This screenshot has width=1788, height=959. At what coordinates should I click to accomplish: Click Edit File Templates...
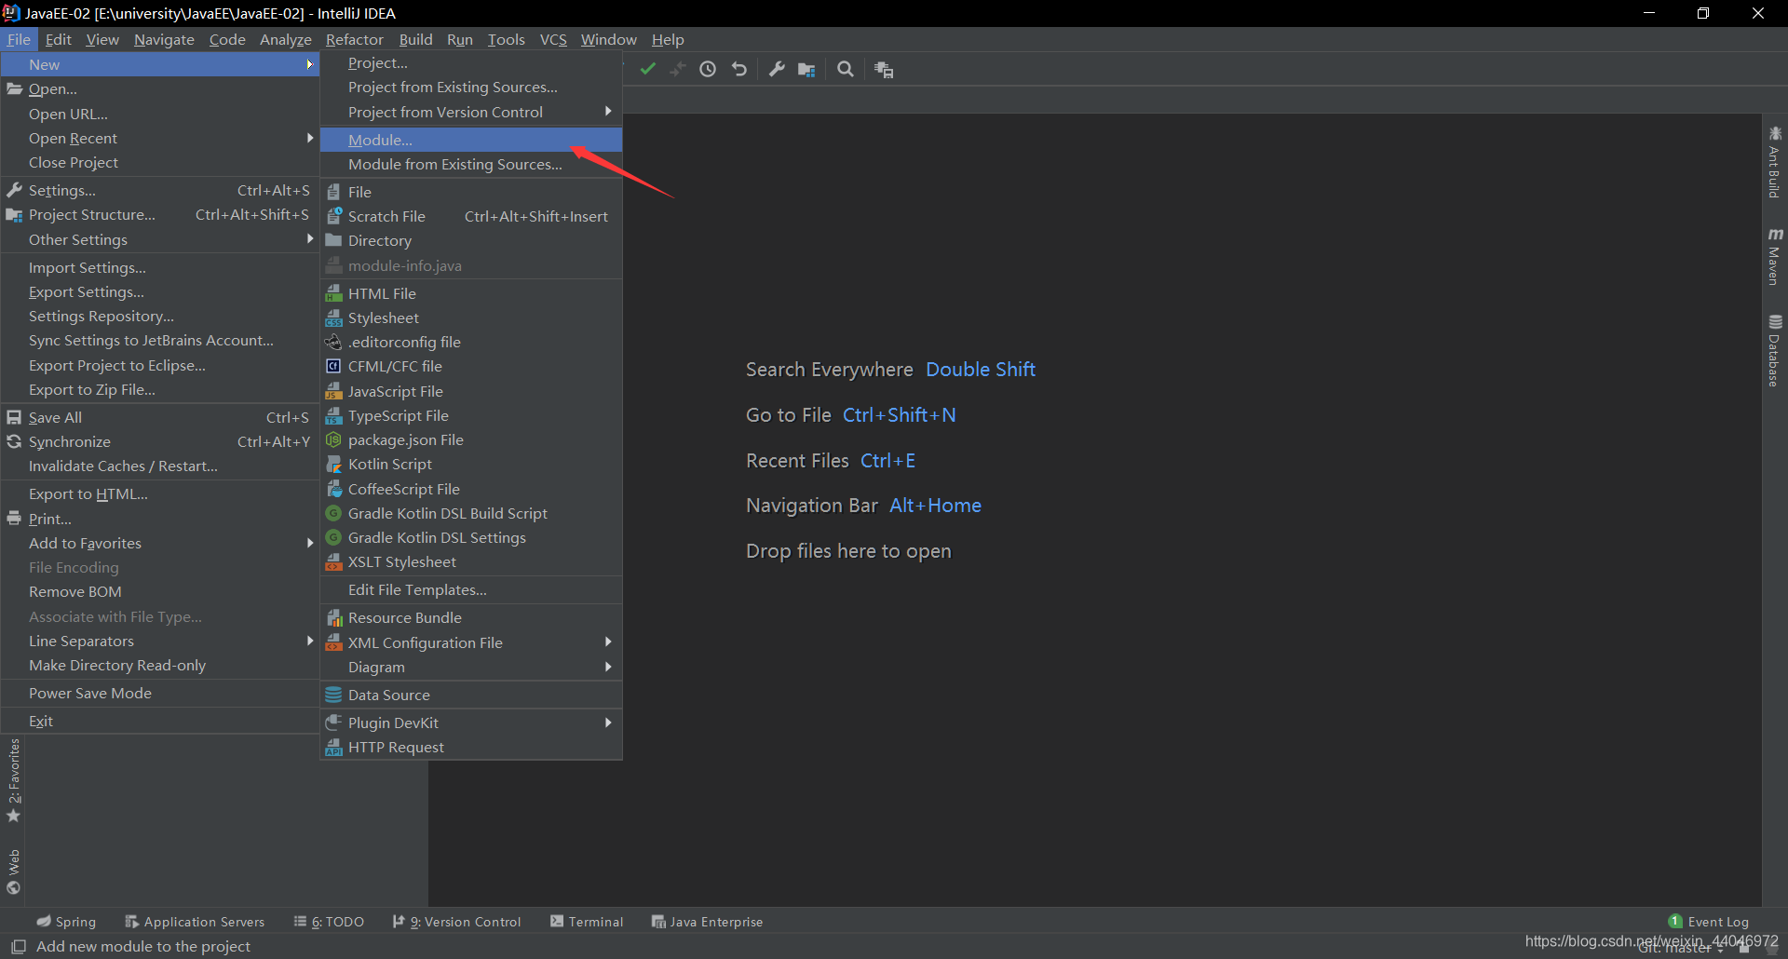[x=471, y=589]
